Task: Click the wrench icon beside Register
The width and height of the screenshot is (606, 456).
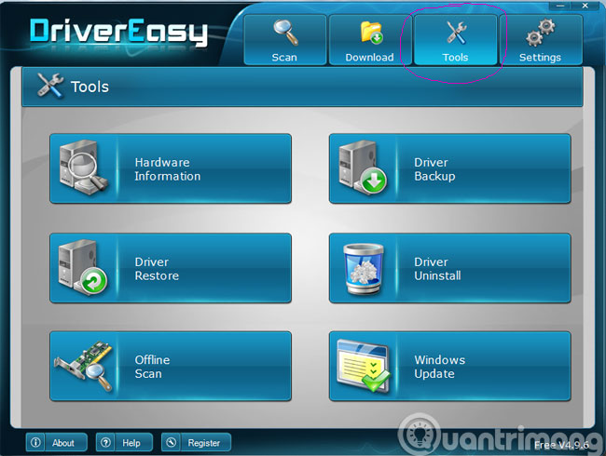Action: click(x=172, y=442)
